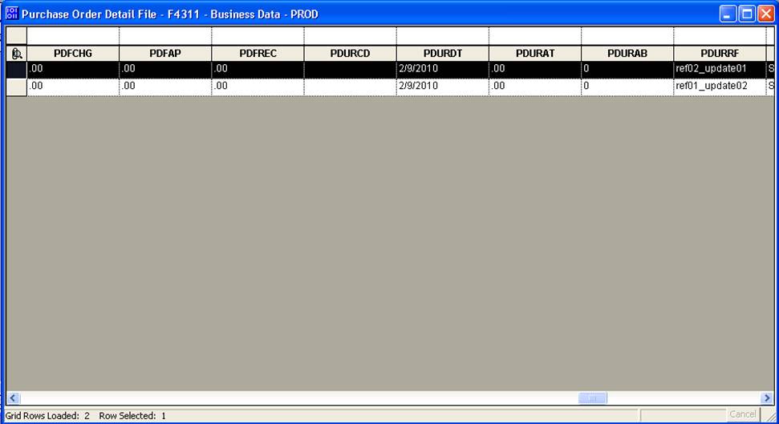Viewport: 779px width, 424px height.
Task: Select row header of ref02_update01 row
Action: click(16, 70)
